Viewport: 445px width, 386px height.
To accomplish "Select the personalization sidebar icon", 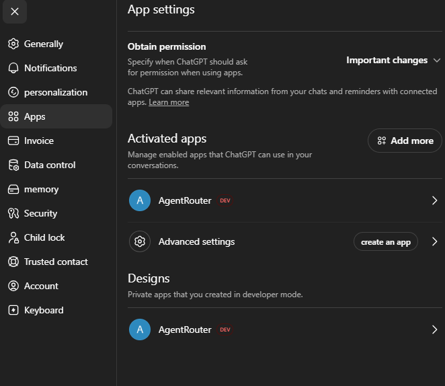I will tap(13, 92).
